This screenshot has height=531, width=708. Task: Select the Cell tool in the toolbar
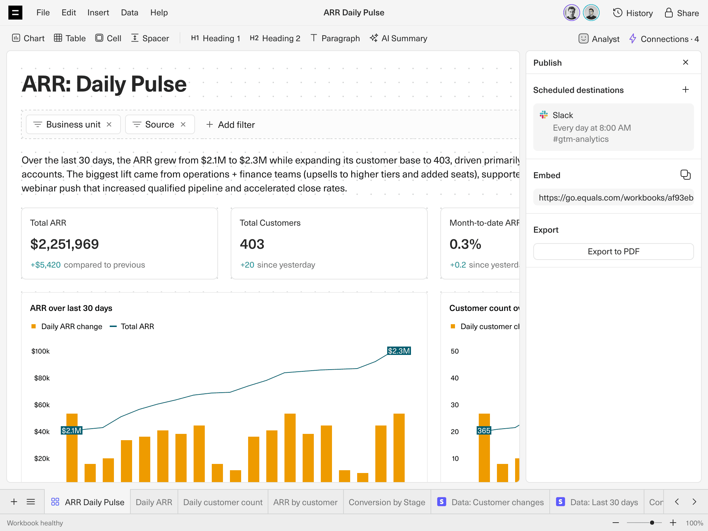pyautogui.click(x=108, y=38)
